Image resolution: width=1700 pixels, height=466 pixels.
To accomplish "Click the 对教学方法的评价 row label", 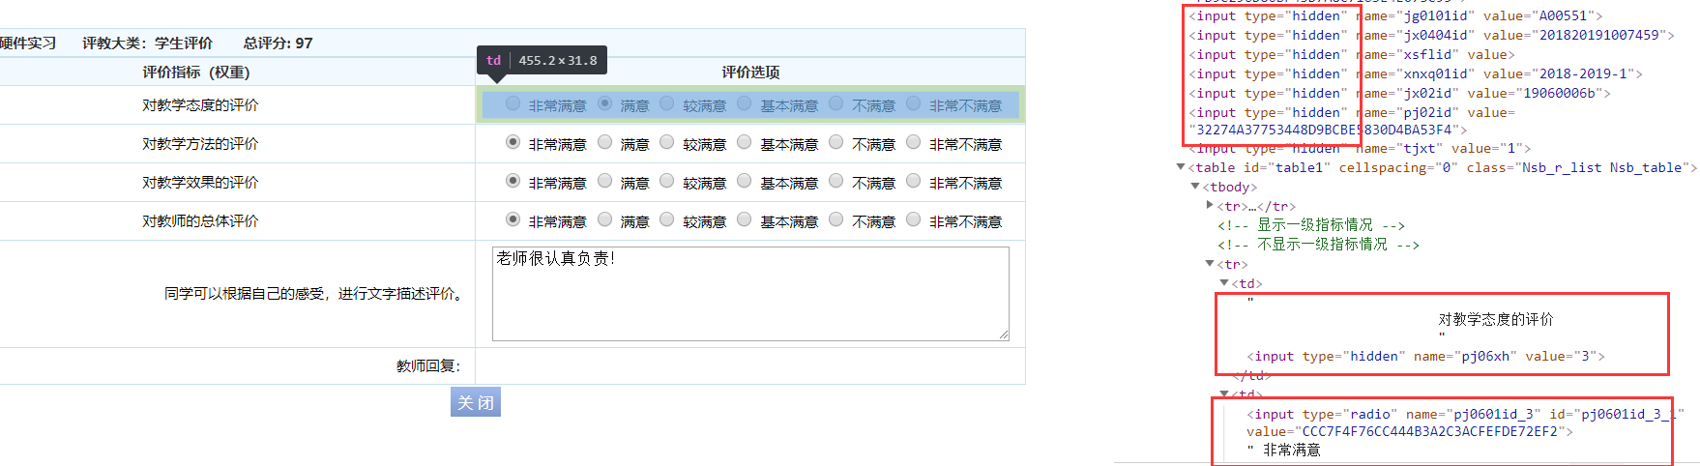I will coord(200,143).
